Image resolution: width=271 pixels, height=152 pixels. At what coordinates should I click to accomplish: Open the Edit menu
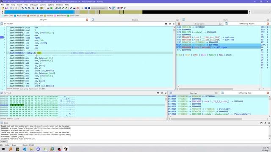[7, 5]
